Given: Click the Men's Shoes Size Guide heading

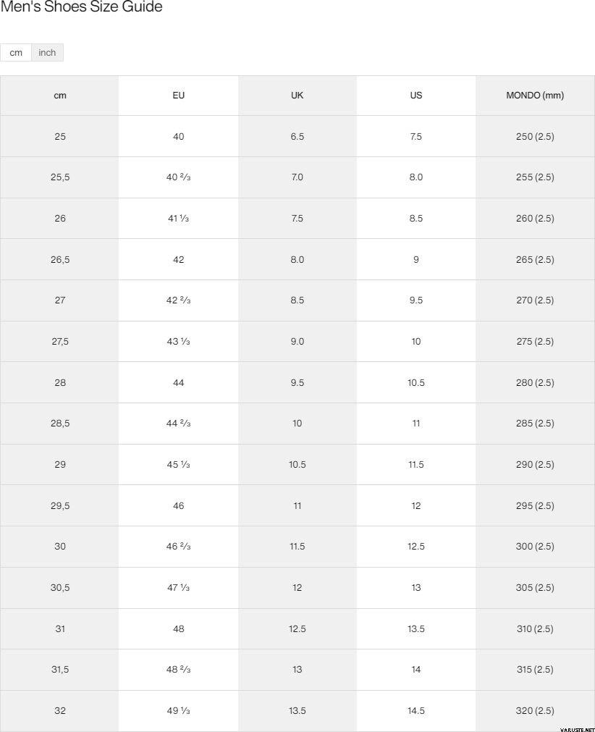Looking at the screenshot, I should tap(81, 7).
